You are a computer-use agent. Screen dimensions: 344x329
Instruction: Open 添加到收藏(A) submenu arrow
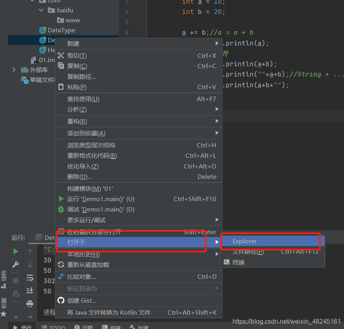tap(217, 133)
